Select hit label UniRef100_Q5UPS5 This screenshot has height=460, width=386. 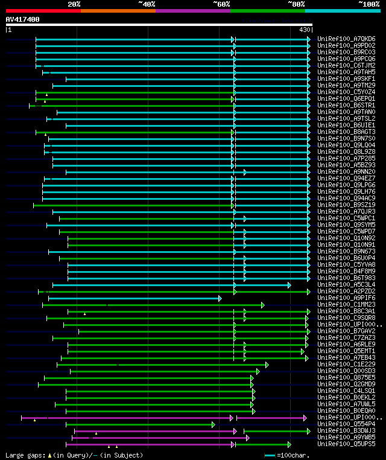346,444
